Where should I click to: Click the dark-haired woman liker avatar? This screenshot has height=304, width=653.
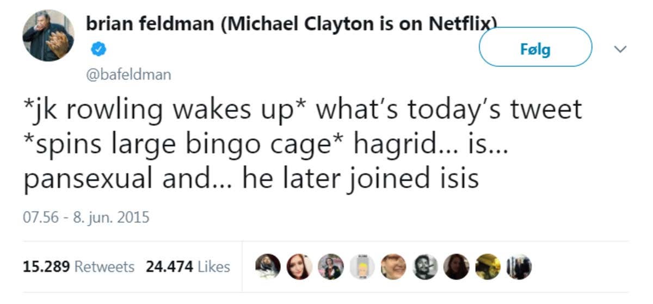(456, 266)
